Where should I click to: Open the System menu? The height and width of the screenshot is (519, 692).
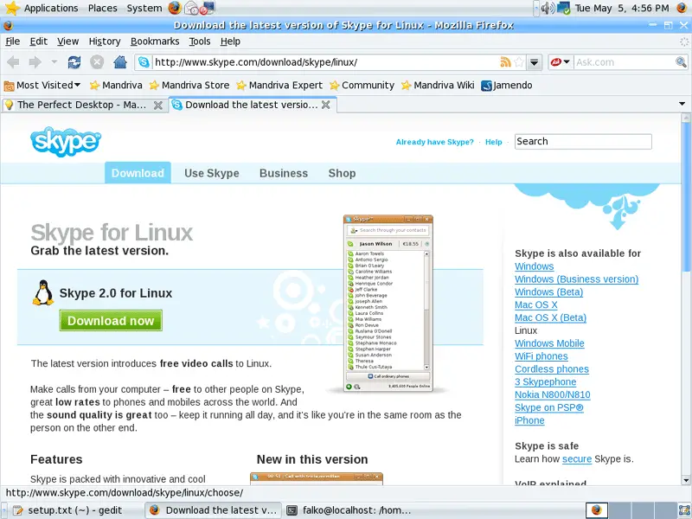144,8
